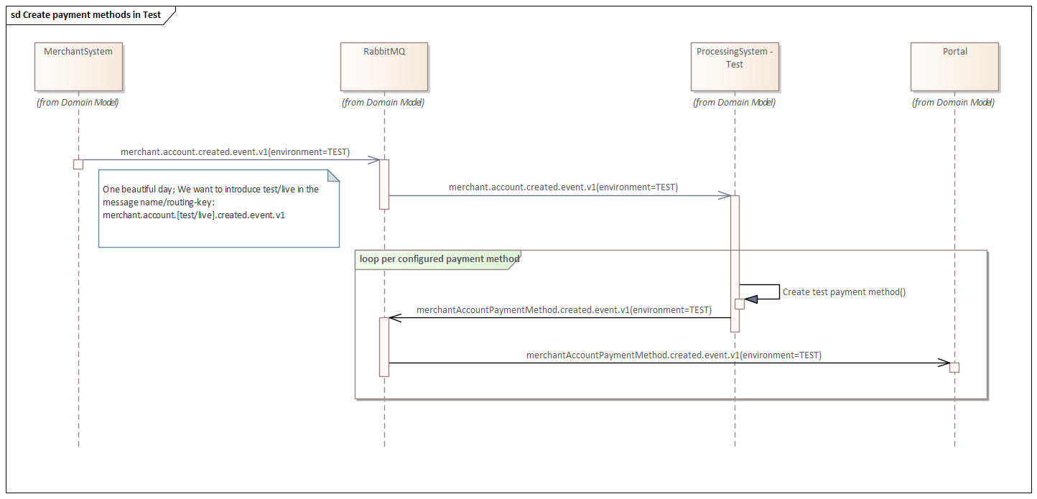The width and height of the screenshot is (1037, 499).
Task: Select the 'Create test payment method()' label
Action: point(844,292)
